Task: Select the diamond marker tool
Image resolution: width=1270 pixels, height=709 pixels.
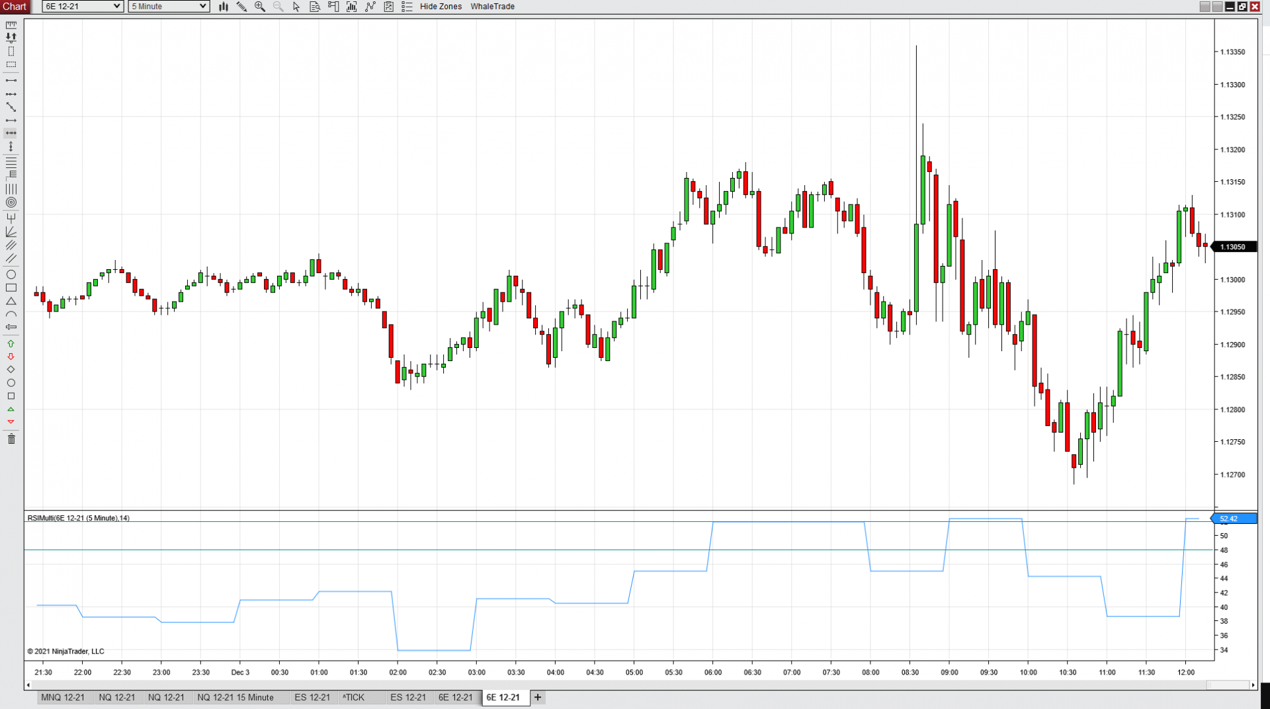Action: (x=11, y=369)
